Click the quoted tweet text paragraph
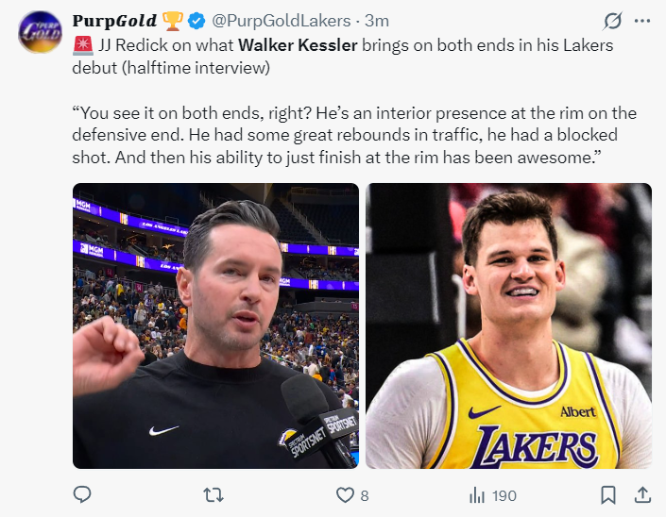The image size is (666, 517). pyautogui.click(x=354, y=135)
